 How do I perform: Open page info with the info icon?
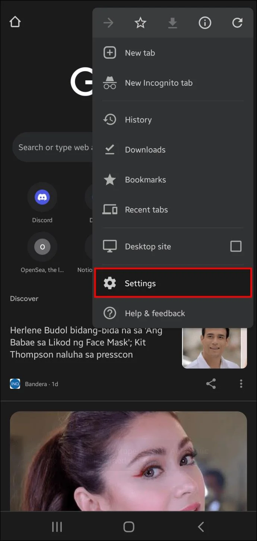pyautogui.click(x=205, y=23)
